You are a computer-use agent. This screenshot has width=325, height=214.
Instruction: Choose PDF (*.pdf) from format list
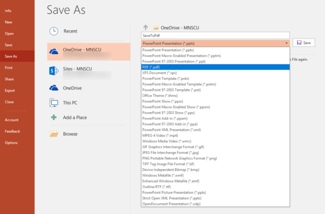tap(151, 67)
